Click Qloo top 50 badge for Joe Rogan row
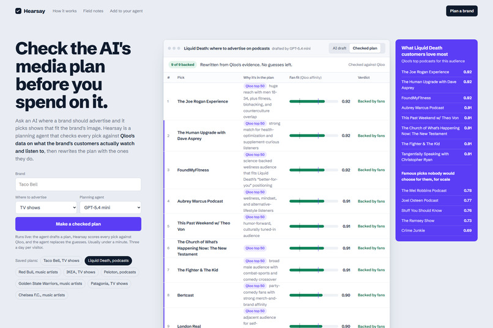 (x=255, y=86)
